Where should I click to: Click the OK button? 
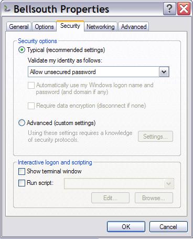pos(126,227)
